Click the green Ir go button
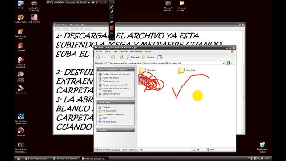The height and width of the screenshot is (161, 286). (228, 63)
